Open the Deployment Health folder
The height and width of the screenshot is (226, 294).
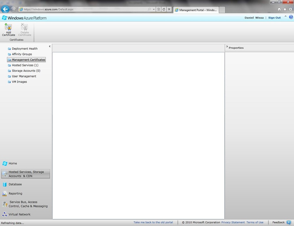24,49
